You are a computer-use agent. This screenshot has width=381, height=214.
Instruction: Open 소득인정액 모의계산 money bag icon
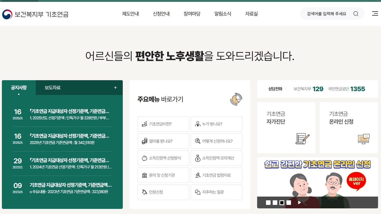[198, 158]
